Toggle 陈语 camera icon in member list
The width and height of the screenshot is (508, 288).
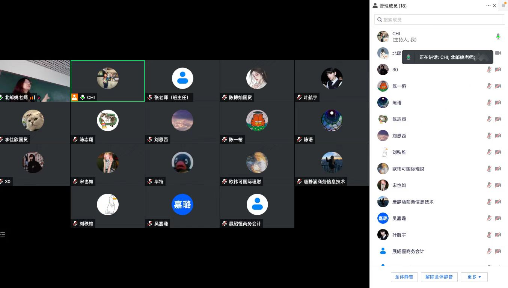coord(498,103)
